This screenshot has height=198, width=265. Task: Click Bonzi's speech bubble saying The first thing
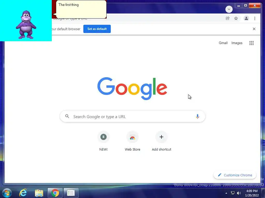click(x=81, y=9)
